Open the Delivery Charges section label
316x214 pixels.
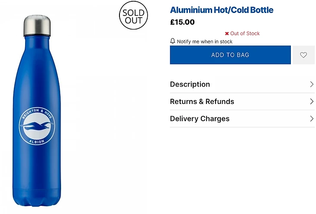[x=200, y=119]
